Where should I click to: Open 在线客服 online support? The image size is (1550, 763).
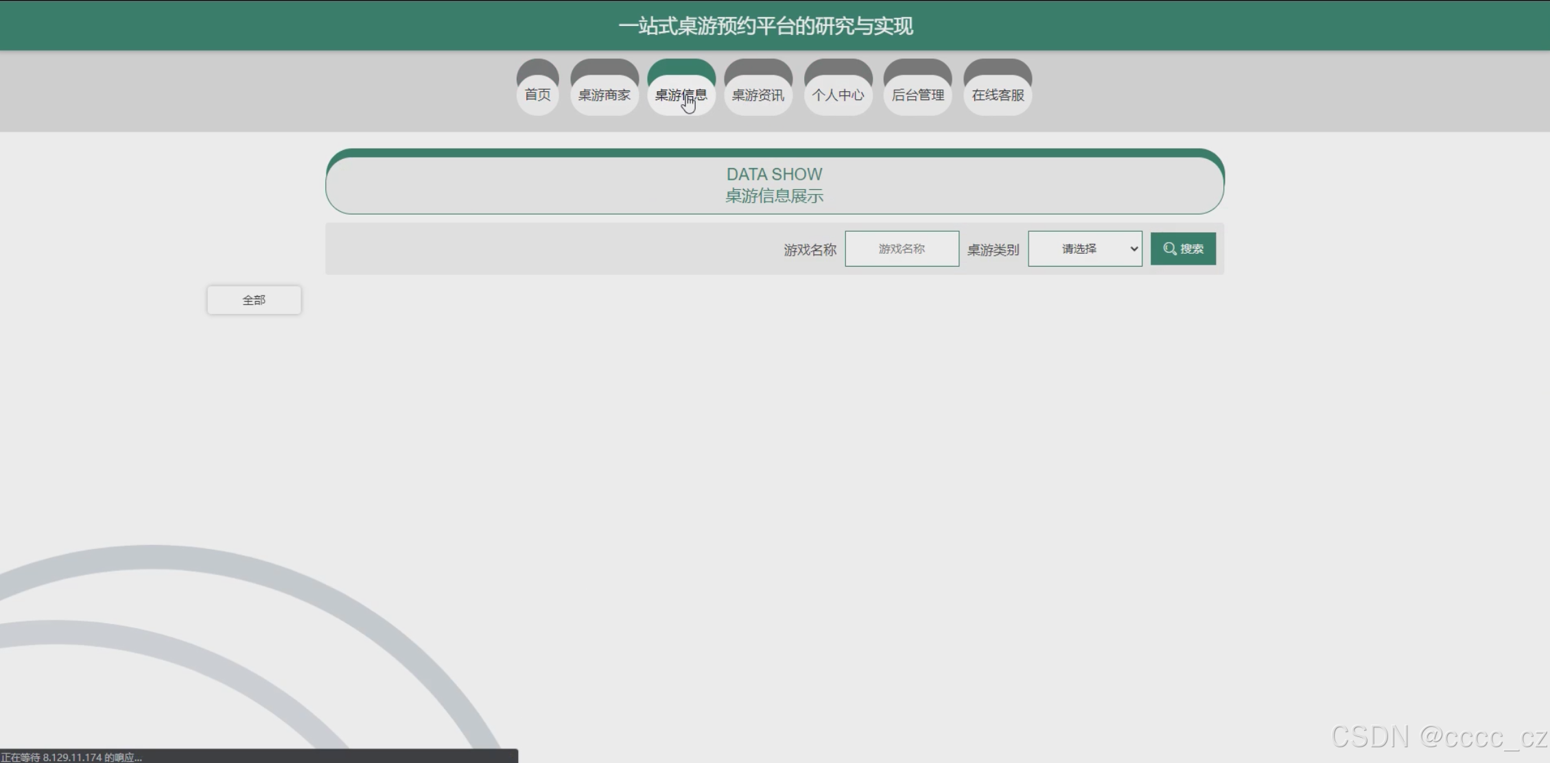[x=998, y=95]
